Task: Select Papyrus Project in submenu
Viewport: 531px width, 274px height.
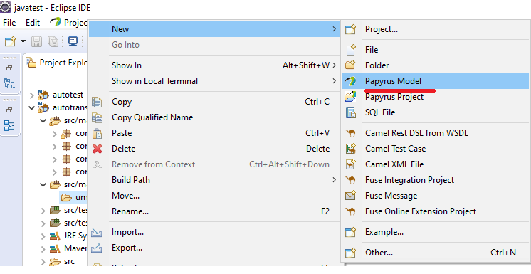Action: (436, 97)
